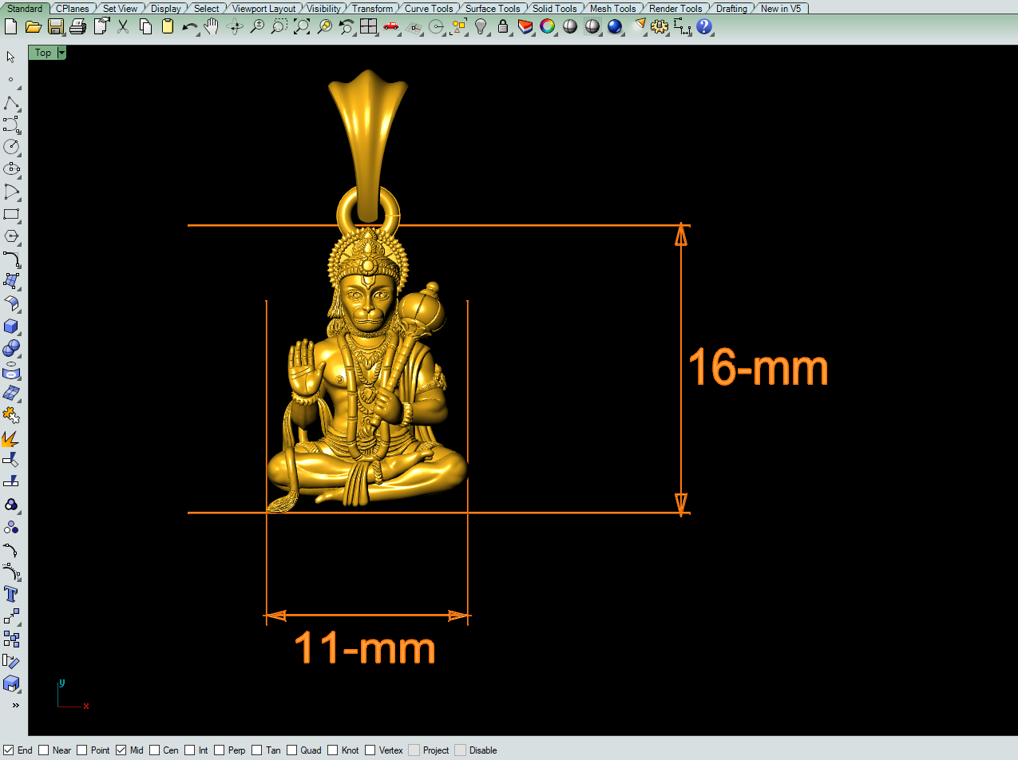Click the Rotate view icon
The width and height of the screenshot is (1018, 760).
click(235, 27)
